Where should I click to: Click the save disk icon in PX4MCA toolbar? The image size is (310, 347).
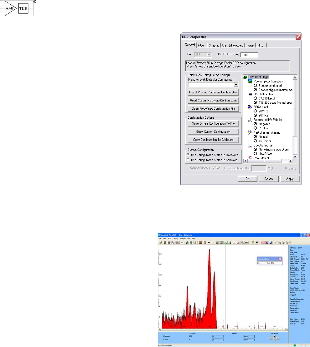(165, 243)
